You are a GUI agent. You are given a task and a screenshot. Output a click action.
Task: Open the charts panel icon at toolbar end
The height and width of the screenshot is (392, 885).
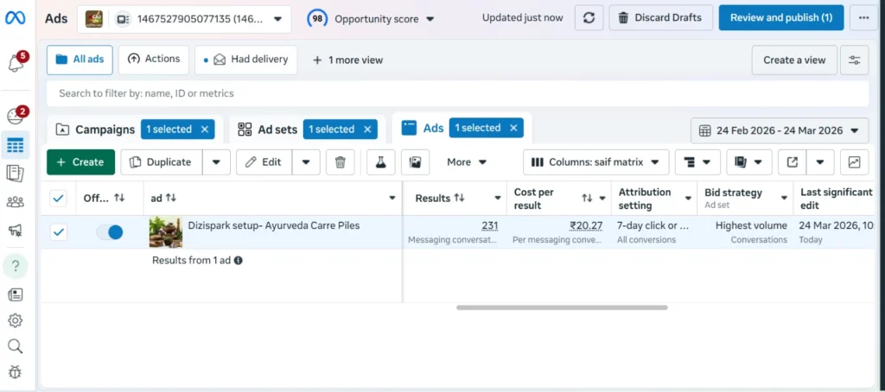tap(855, 162)
